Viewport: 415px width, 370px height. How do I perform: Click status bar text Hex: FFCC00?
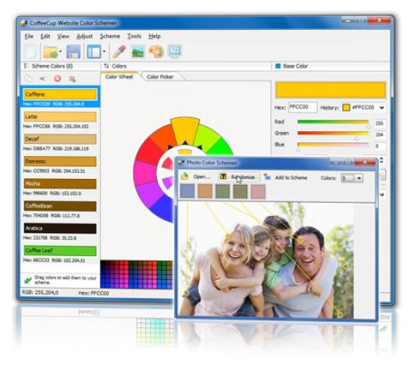click(93, 293)
